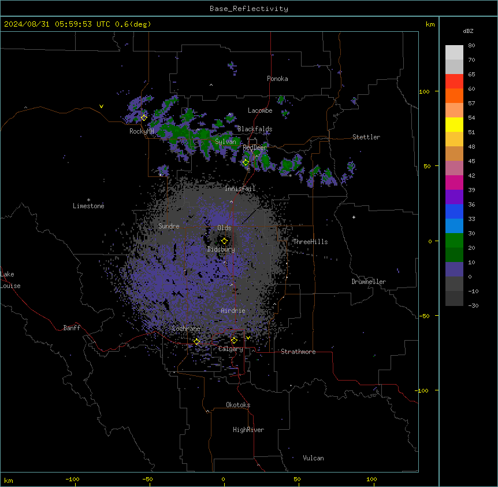Click the yellow diamond marker at Red Deer
Screen dimensions: 498x487
coord(246,163)
